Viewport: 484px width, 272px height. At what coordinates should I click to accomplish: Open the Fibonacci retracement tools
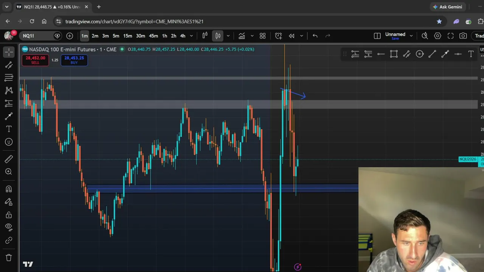point(9,78)
